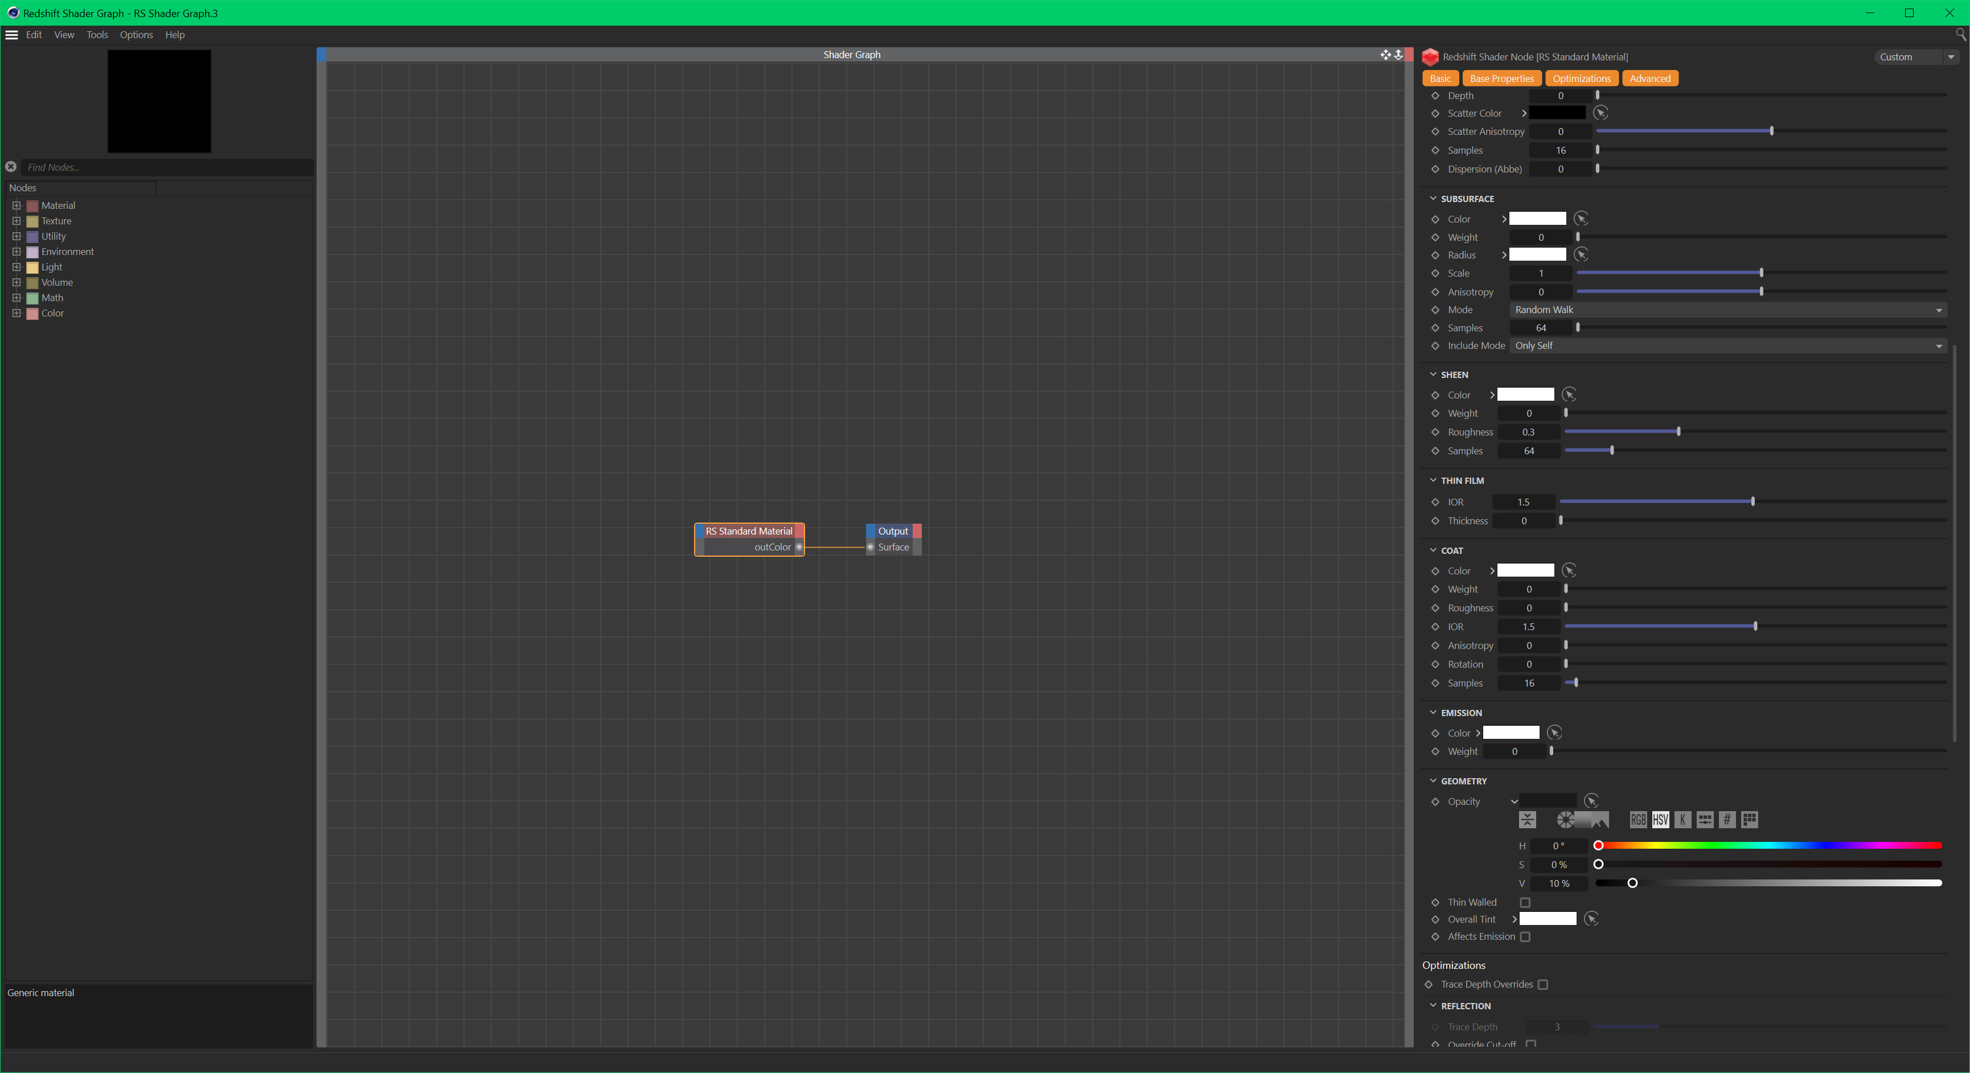Switch to the Advanced tab
This screenshot has width=1970, height=1073.
pos(1649,78)
